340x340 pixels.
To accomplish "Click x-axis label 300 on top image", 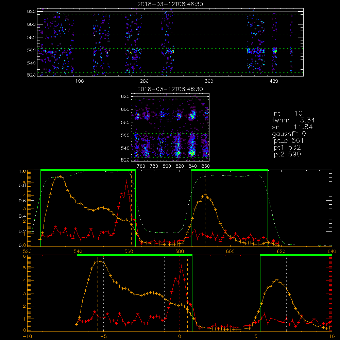I will pos(209,81).
